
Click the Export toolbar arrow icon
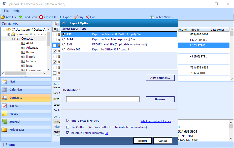[x=60, y=17]
